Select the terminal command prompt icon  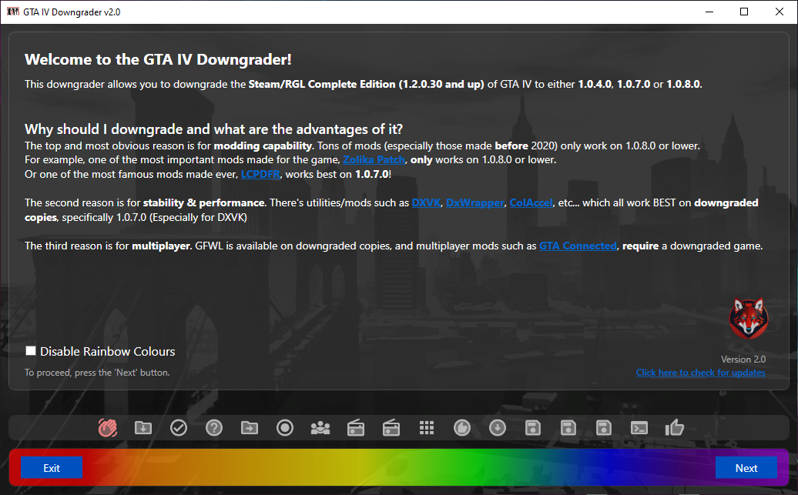pos(639,427)
